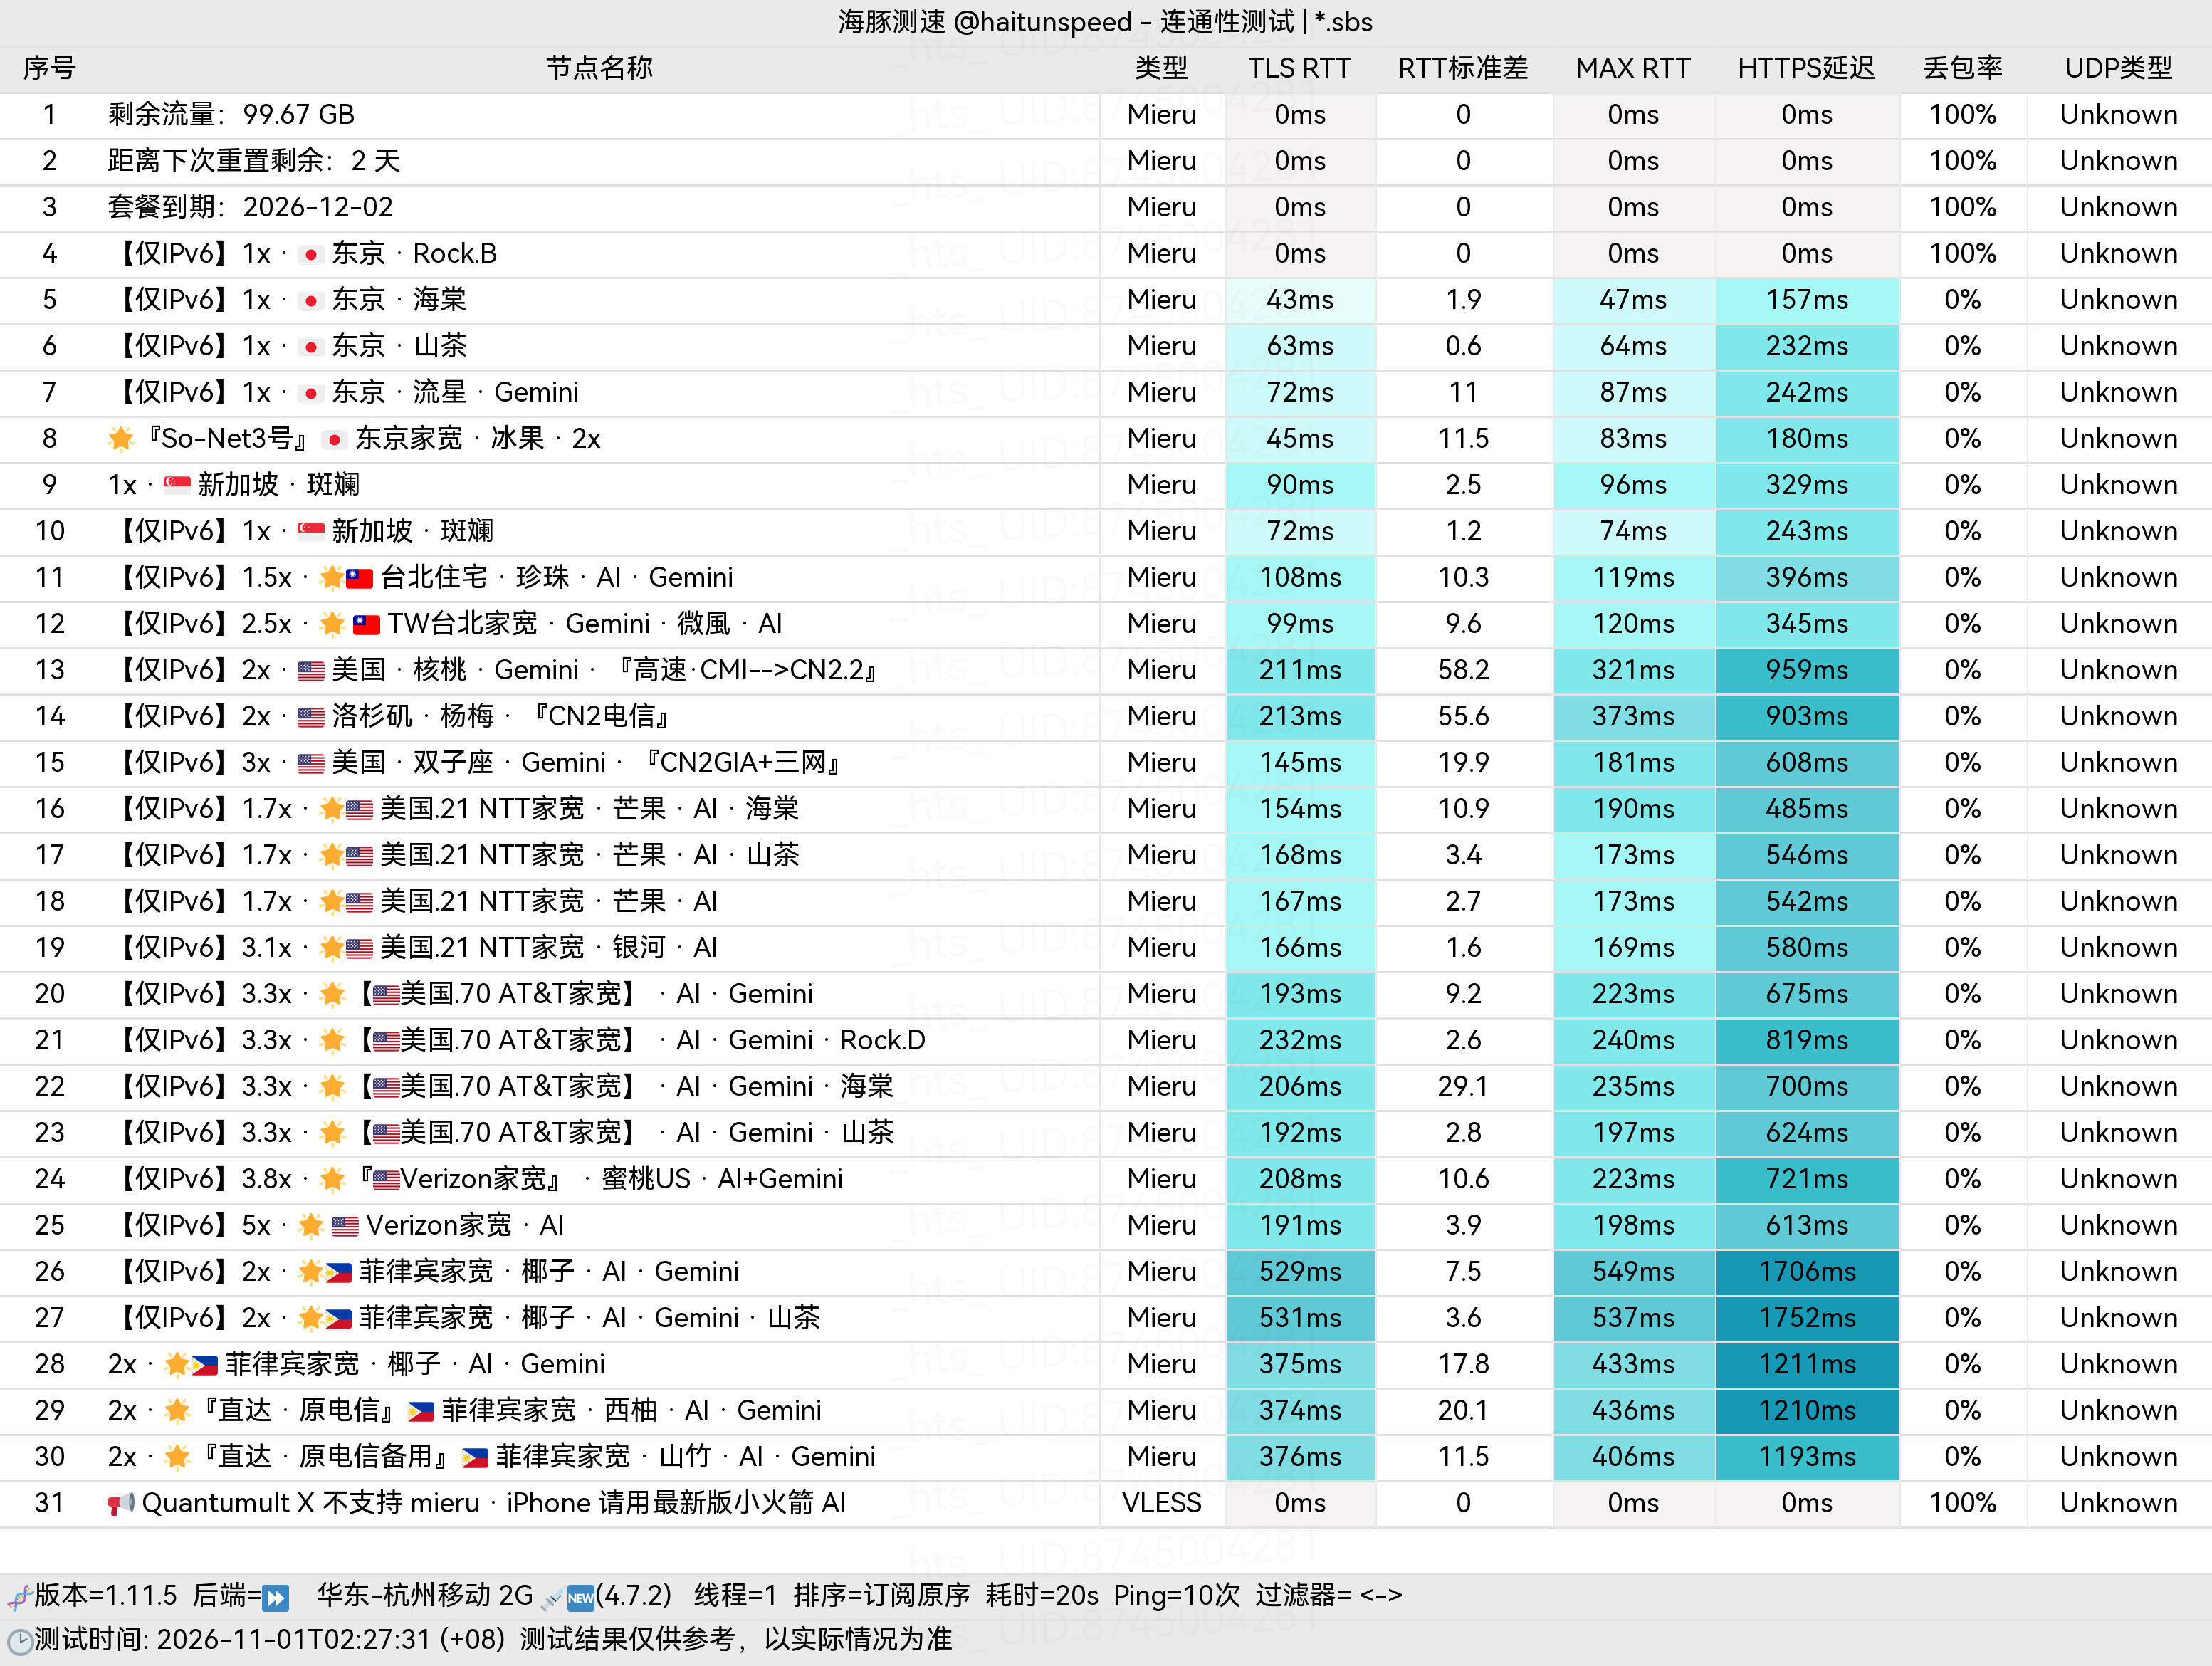This screenshot has width=2212, height=1666.
Task: Click the Taiwan flag in the TW台北家宽 row
Action: coord(366,625)
